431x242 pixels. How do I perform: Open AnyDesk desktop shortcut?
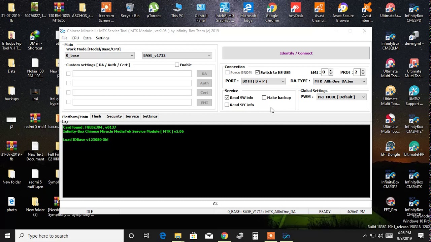tap(296, 10)
